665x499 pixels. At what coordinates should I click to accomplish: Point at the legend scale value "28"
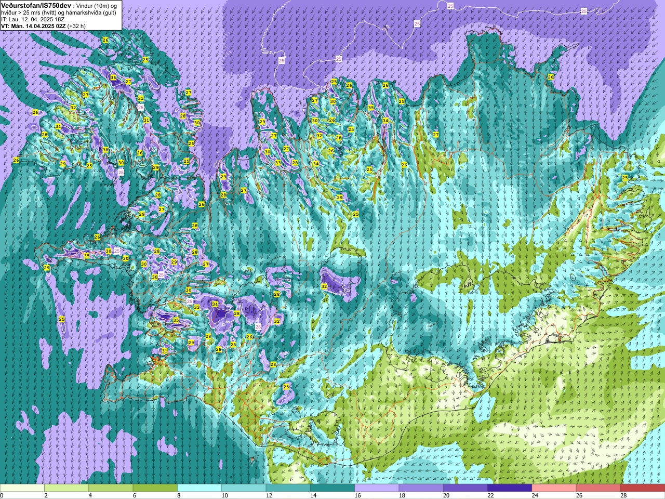[623, 495]
